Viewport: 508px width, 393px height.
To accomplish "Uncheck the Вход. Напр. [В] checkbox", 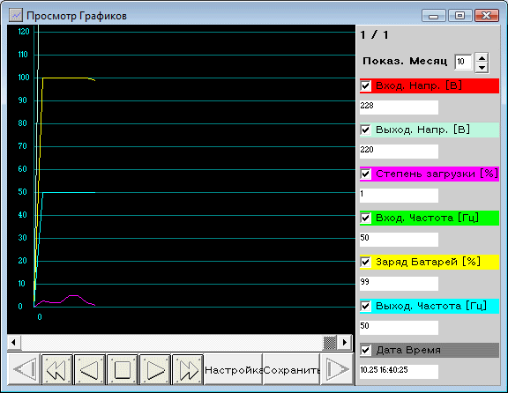I will pos(365,85).
